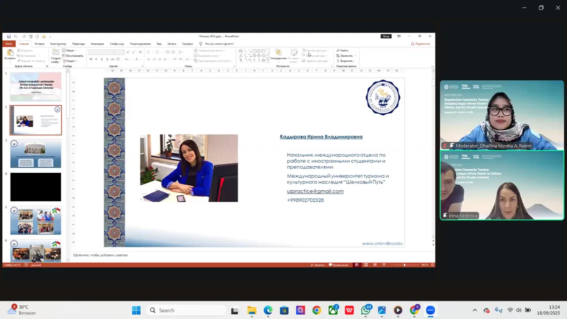
Task: Toggle reading view in status bar
Action: click(375, 265)
